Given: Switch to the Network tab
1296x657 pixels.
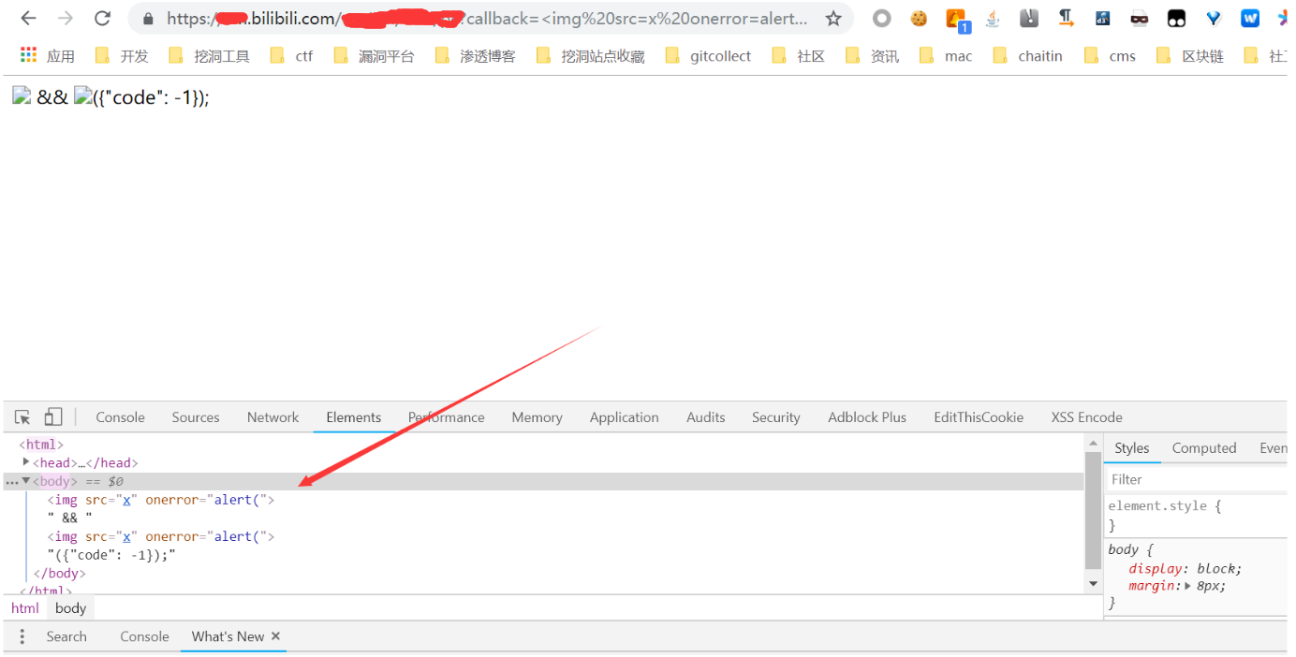Looking at the screenshot, I should tap(272, 417).
